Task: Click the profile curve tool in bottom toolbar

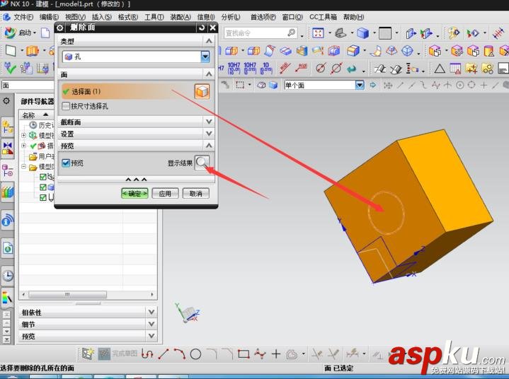Action: click(147, 354)
